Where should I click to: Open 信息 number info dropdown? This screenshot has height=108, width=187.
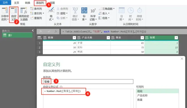pos(104,18)
